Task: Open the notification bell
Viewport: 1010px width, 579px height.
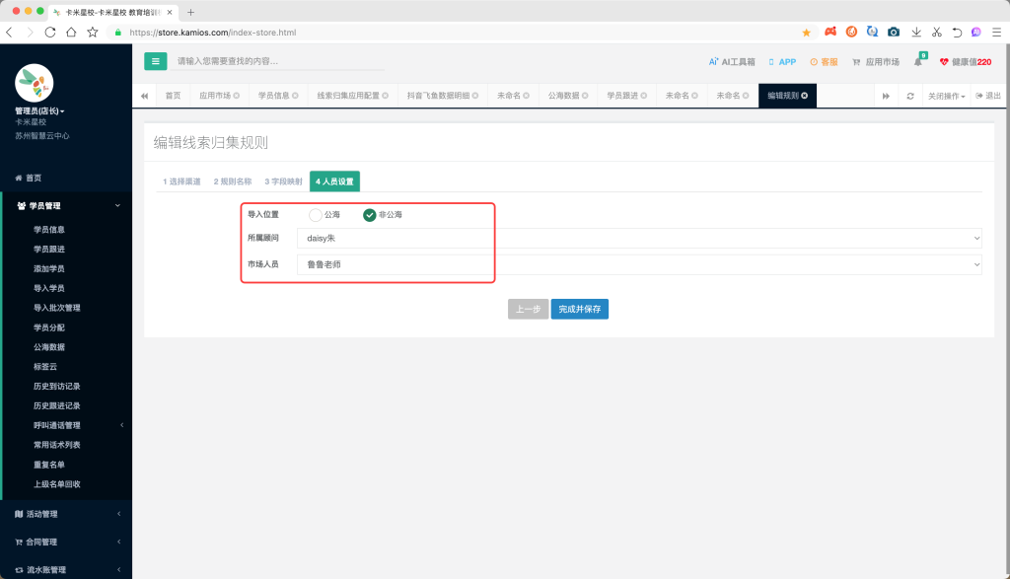Action: click(x=918, y=62)
